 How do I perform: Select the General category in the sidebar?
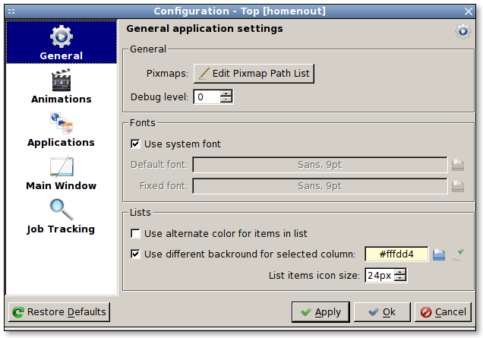62,42
